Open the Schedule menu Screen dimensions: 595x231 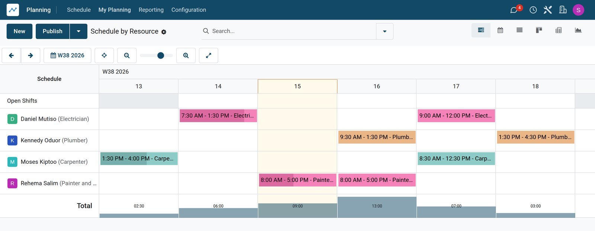coord(79,10)
